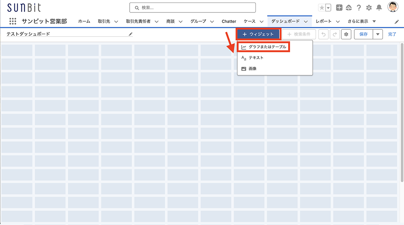Open the ホーム tab
Viewport: 404px width, 225px height.
(84, 21)
